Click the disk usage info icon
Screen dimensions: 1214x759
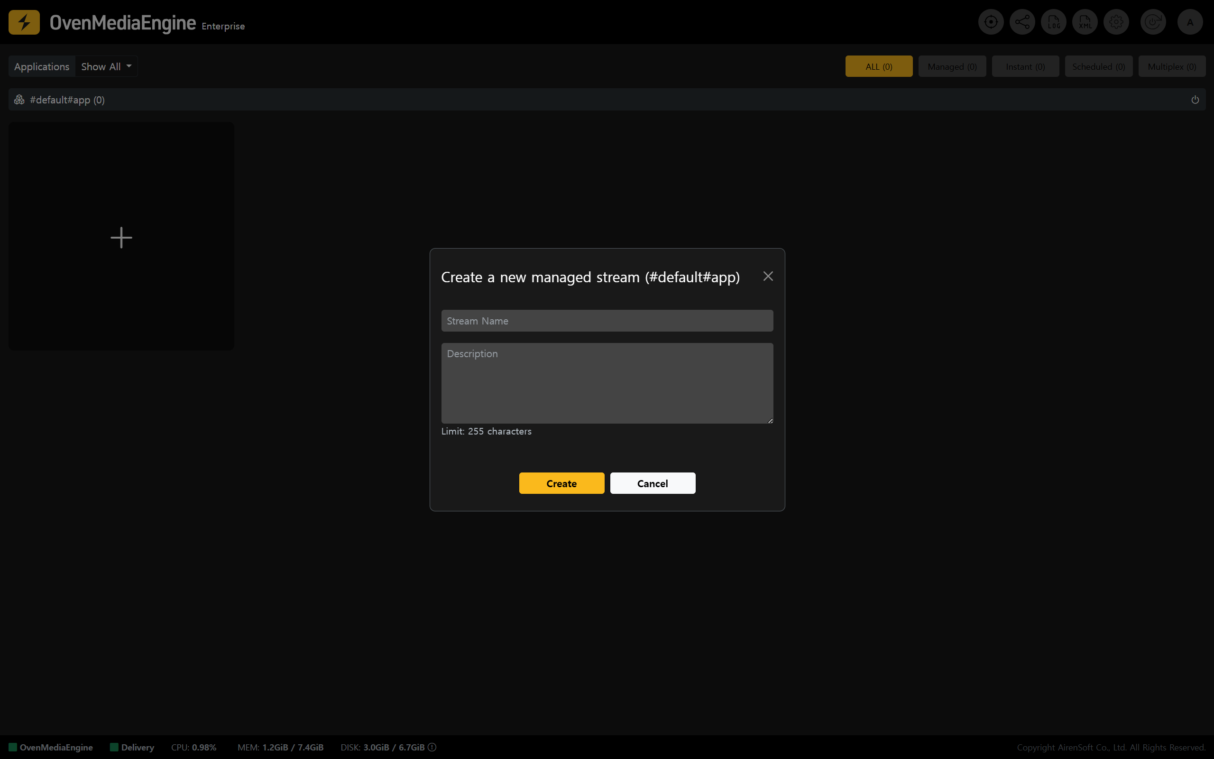pos(432,747)
